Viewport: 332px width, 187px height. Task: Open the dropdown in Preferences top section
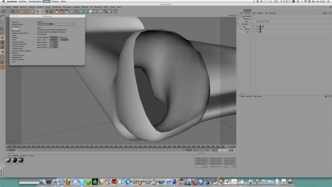coord(46,24)
